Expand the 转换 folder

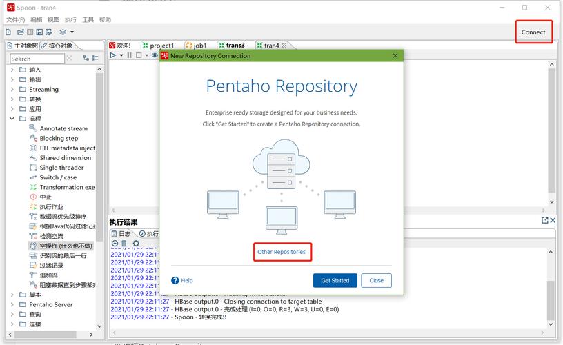coord(12,99)
